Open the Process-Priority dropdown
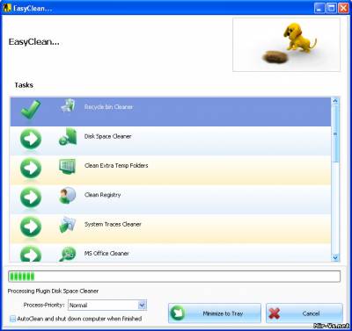Screen dimensions: 352x331 point(142,306)
